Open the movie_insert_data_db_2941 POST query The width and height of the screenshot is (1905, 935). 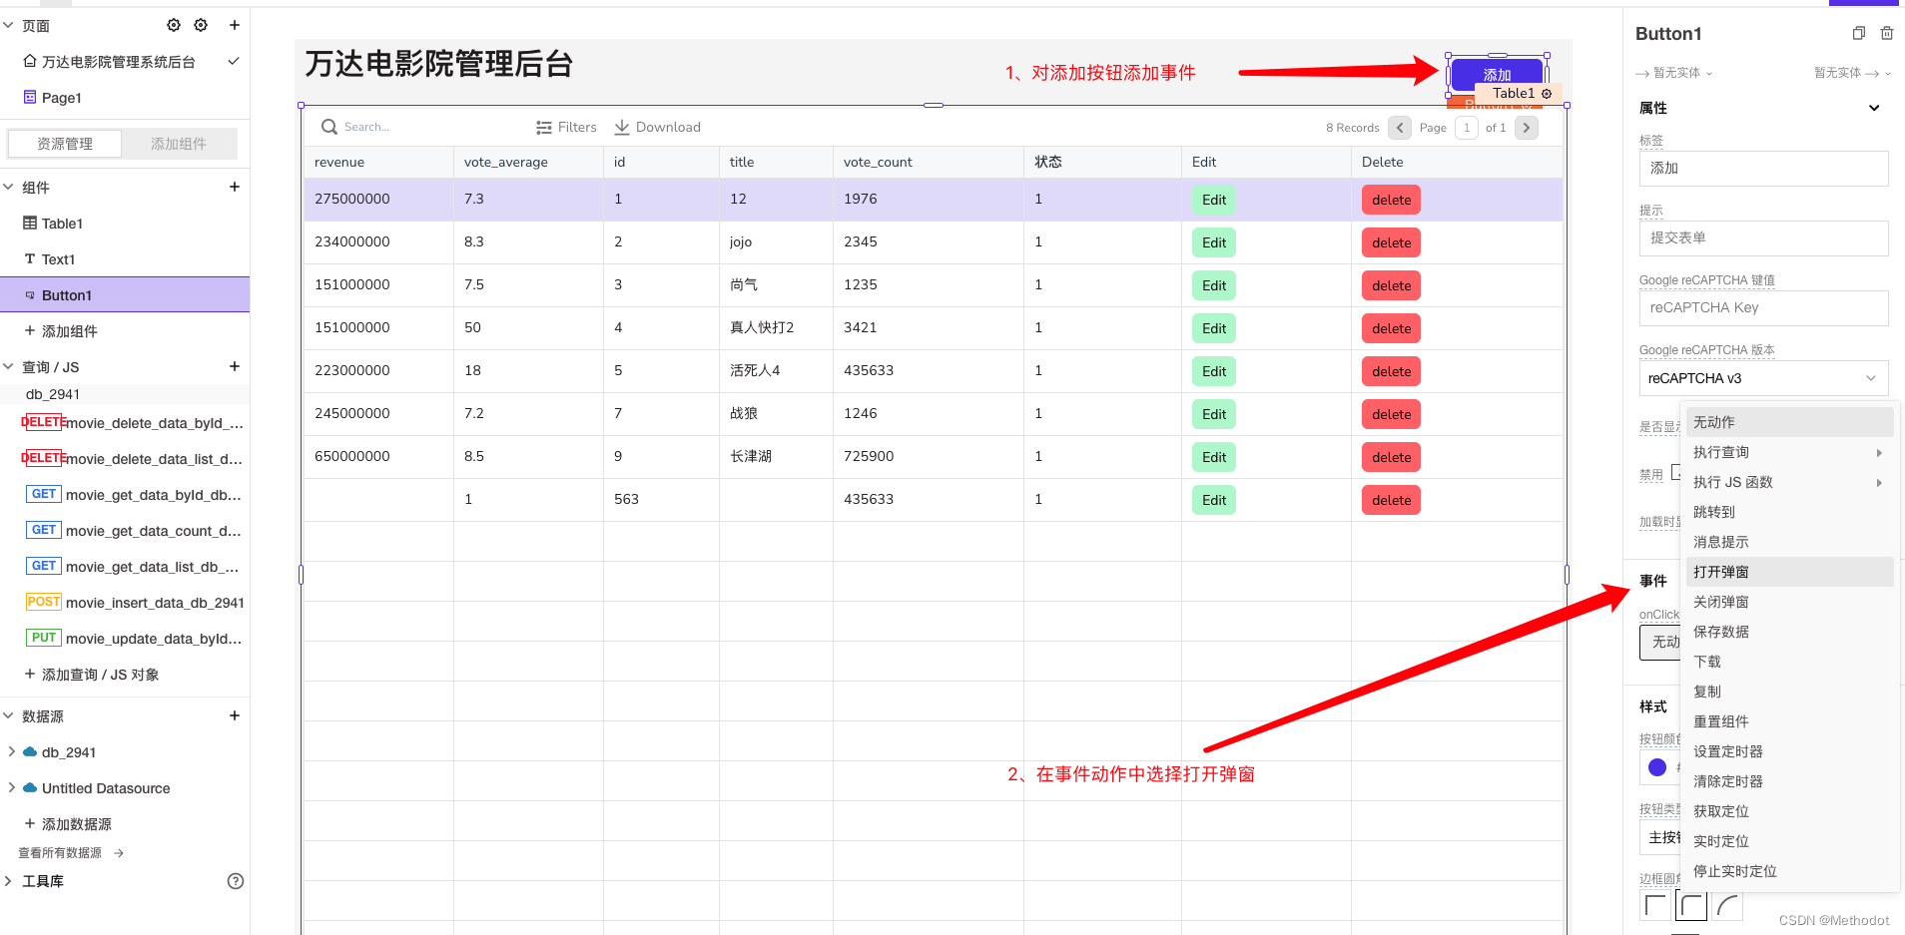135,603
